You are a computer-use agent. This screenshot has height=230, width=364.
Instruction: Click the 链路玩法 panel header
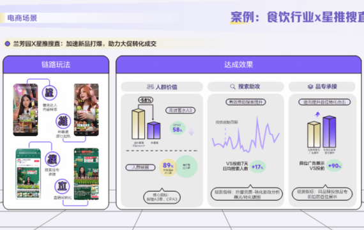[x=56, y=65]
